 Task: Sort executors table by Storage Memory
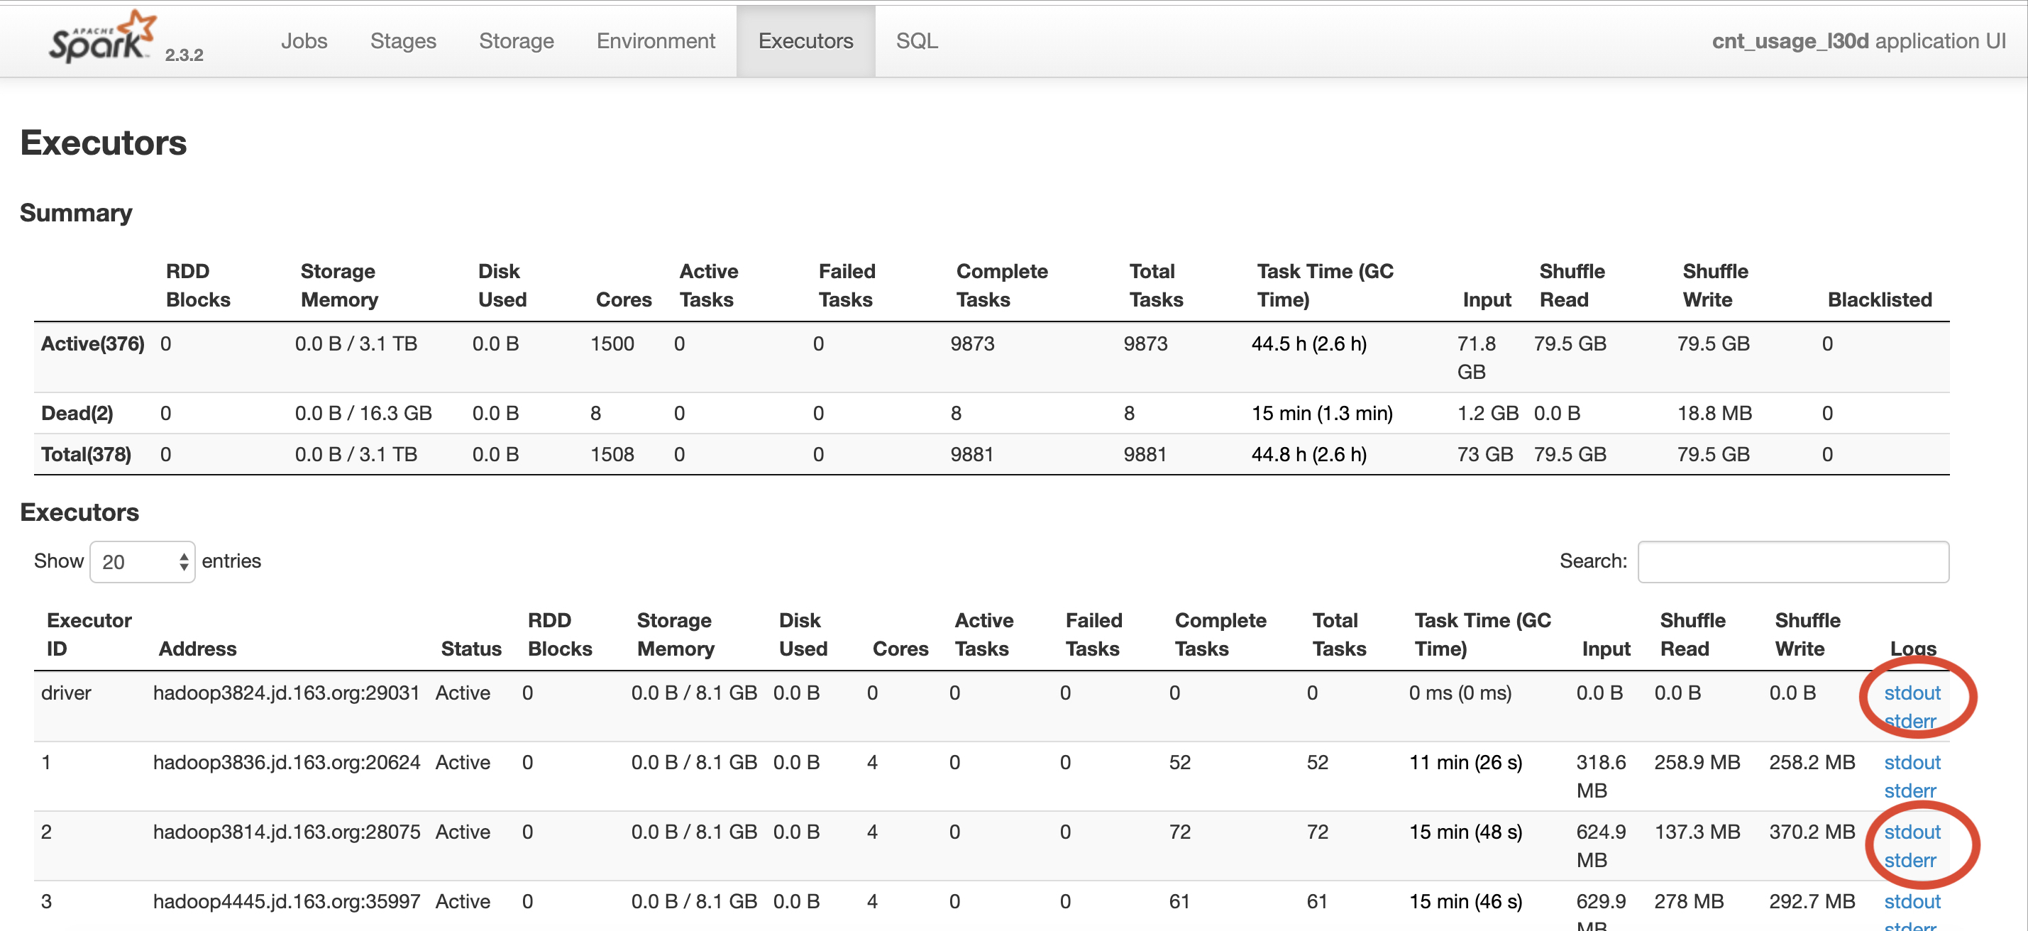point(676,634)
